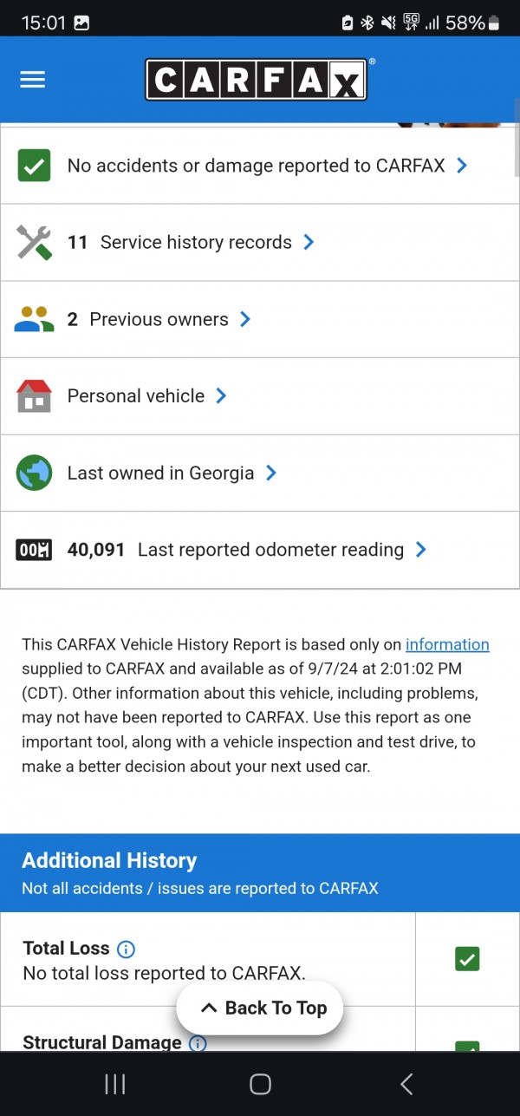
Task: Open 2 Previous owners row
Action: coord(160,319)
